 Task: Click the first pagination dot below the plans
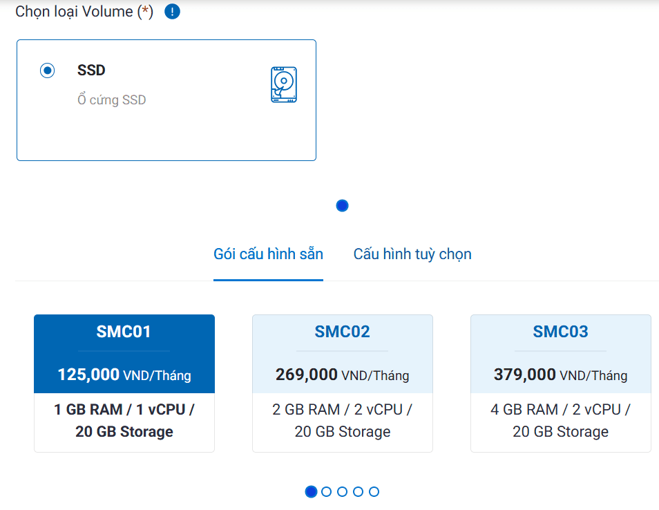(x=311, y=491)
